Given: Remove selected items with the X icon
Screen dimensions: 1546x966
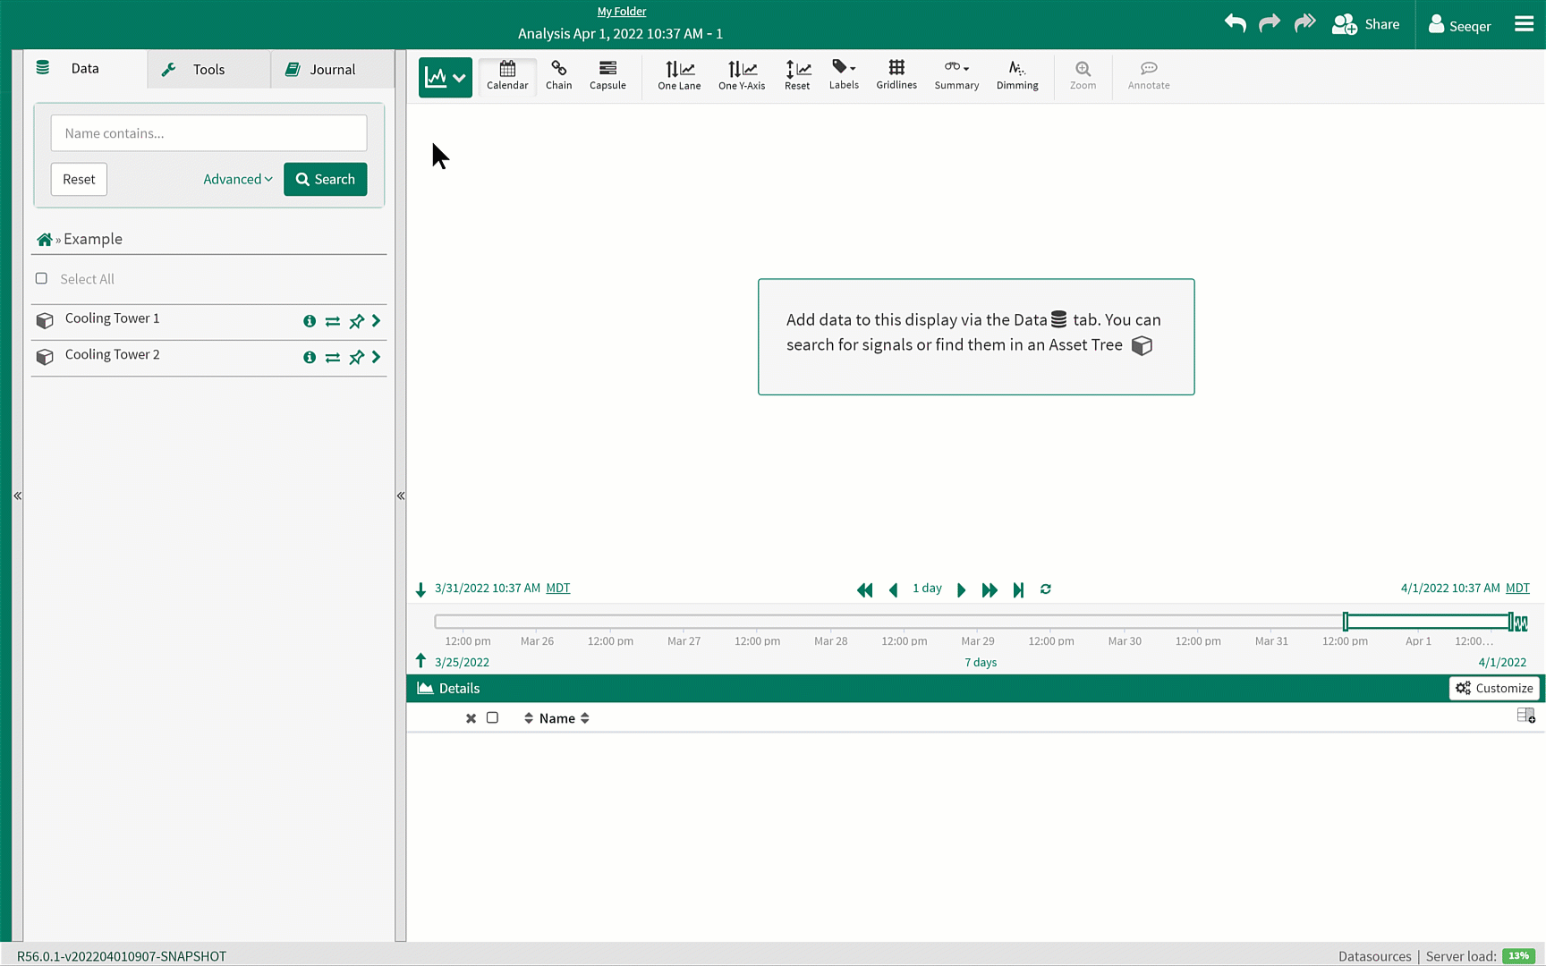Looking at the screenshot, I should [x=471, y=718].
